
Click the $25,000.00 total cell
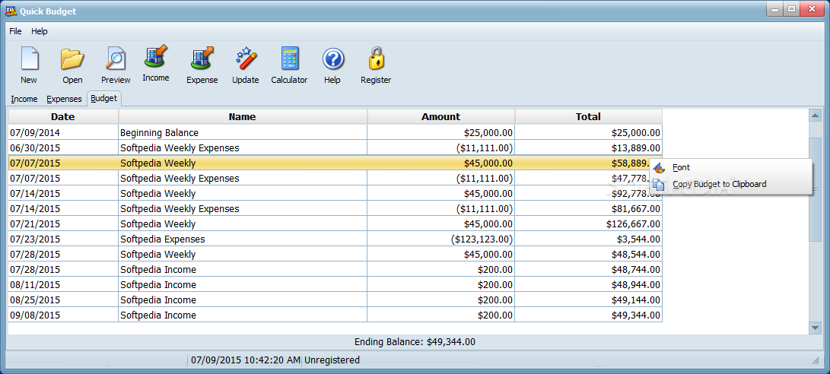[x=588, y=133]
